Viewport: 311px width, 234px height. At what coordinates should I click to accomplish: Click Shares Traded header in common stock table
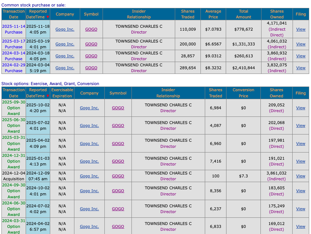coord(187,14)
